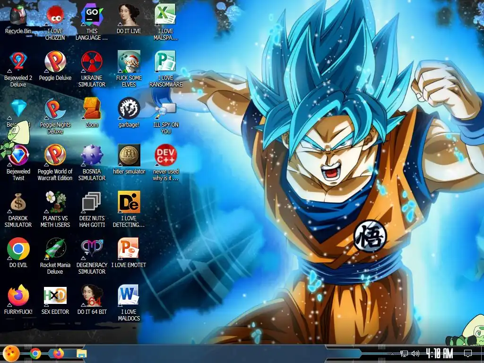Select the DO IT LIVE portrait icon

pos(129,16)
